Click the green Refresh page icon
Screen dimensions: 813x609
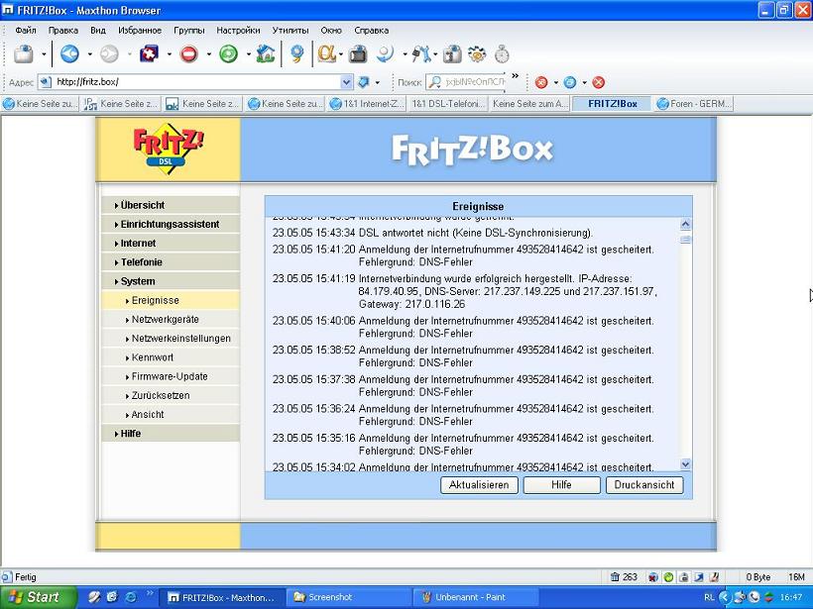[228, 53]
